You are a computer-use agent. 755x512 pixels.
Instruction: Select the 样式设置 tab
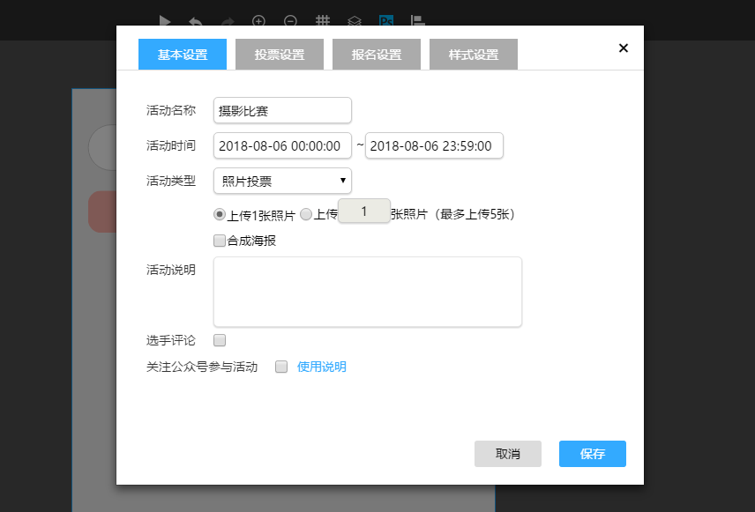click(474, 55)
